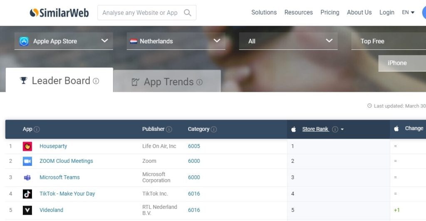This screenshot has height=221, width=426.
Task: Click the info icon beside App Trends
Action: pos(199,82)
